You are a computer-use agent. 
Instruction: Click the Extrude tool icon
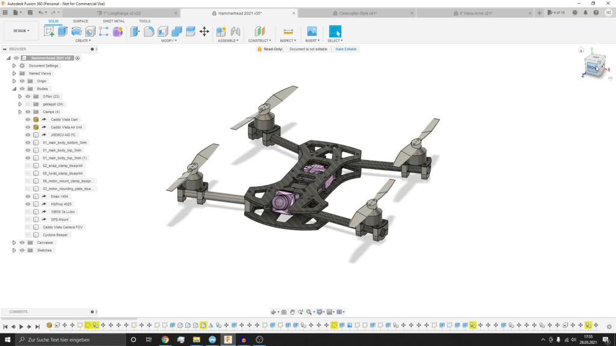point(63,31)
